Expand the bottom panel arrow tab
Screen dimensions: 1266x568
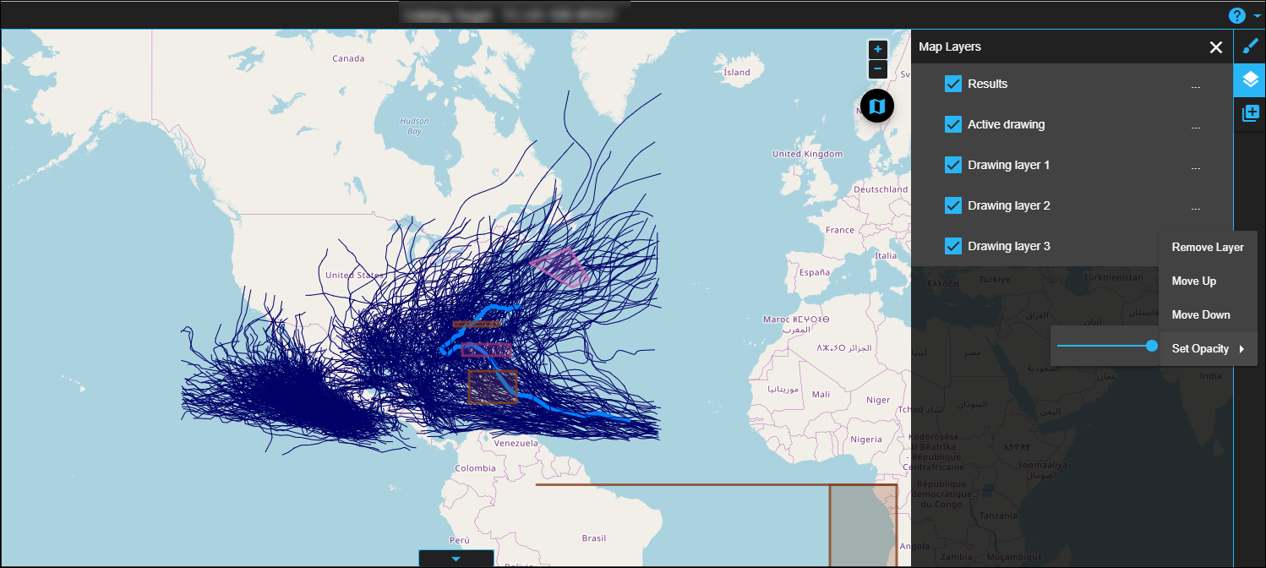pyautogui.click(x=456, y=559)
